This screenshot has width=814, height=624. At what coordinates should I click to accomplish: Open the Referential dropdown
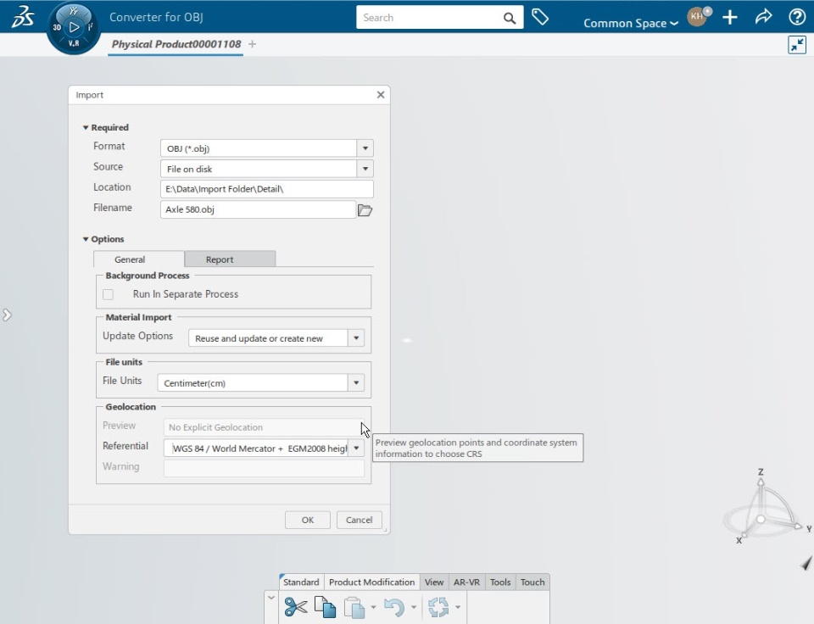356,448
